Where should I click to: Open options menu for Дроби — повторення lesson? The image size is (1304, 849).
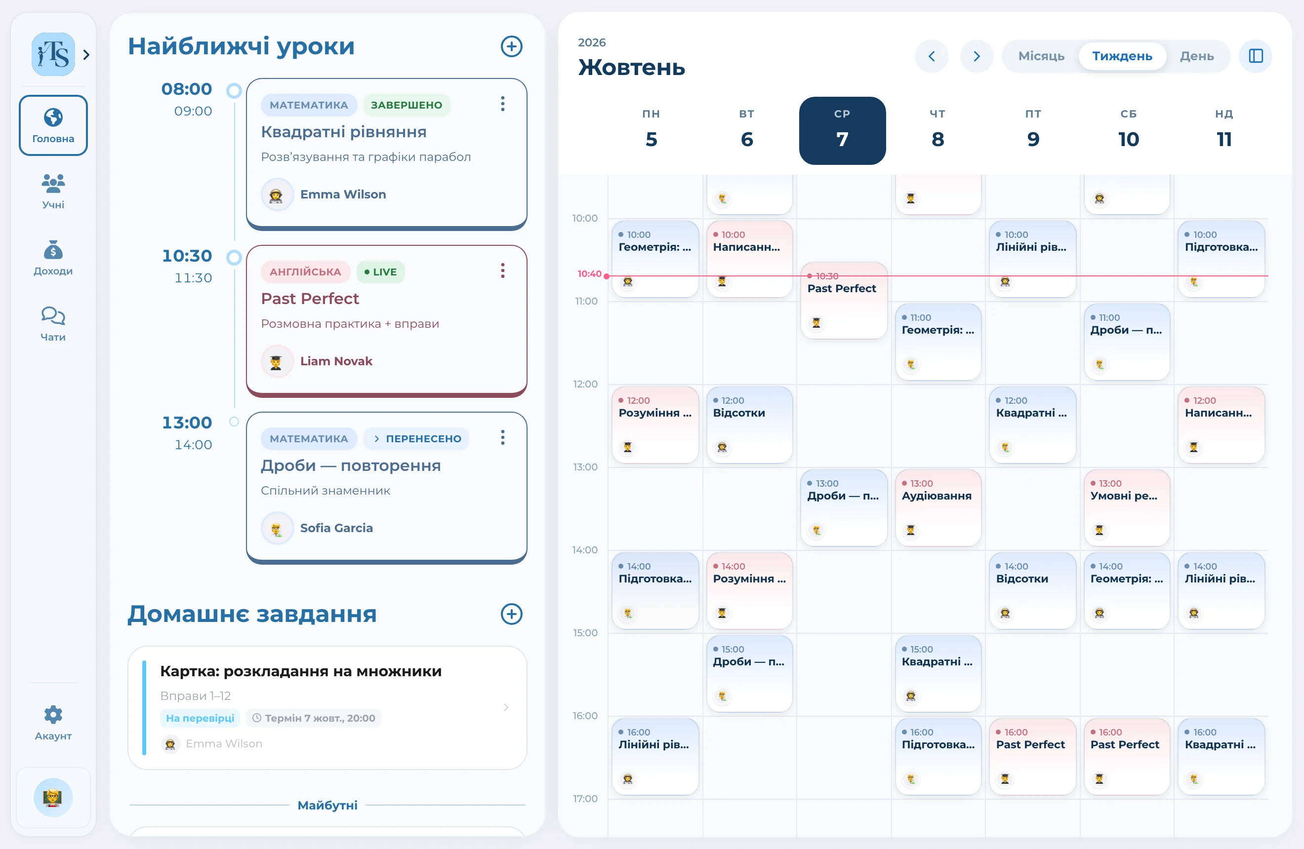(x=502, y=437)
